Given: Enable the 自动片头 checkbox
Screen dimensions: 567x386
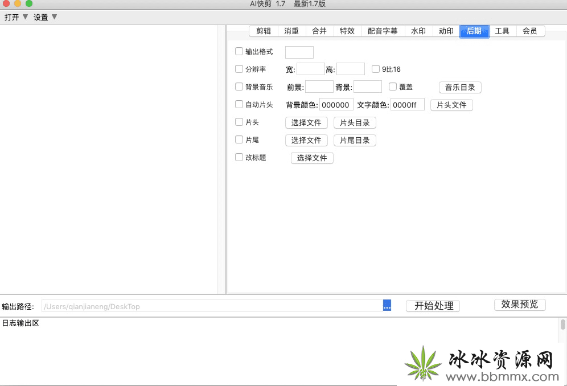Looking at the screenshot, I should [x=239, y=104].
